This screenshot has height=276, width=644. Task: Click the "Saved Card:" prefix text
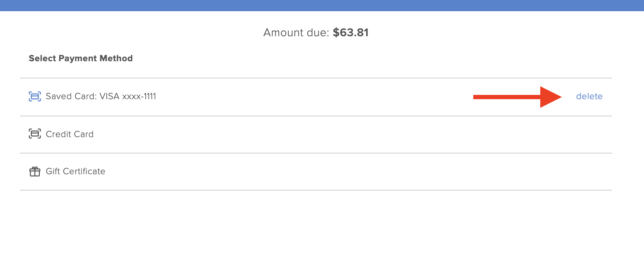click(x=71, y=97)
